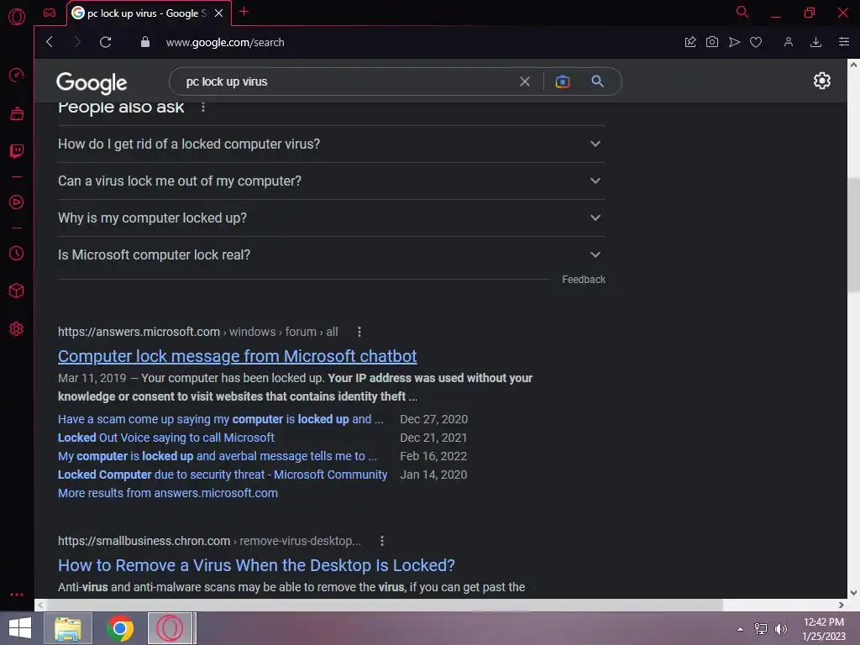Open the network tray icon

point(761,629)
